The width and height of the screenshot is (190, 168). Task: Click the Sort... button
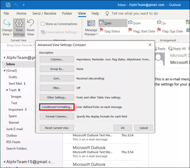coord(57,78)
